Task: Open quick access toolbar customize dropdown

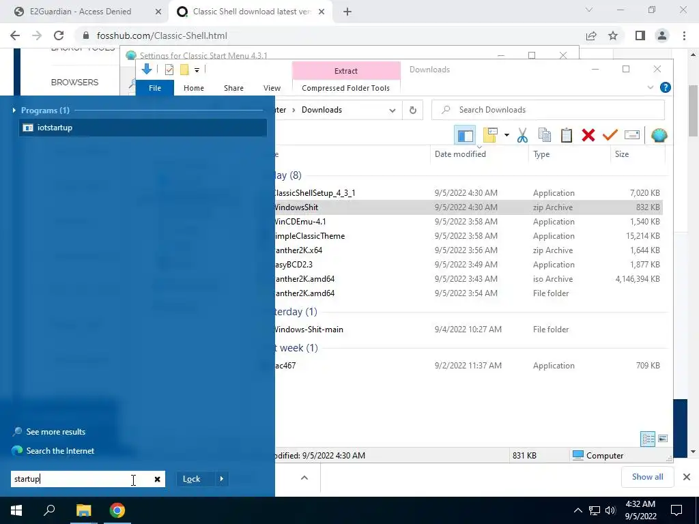Action: [x=197, y=70]
